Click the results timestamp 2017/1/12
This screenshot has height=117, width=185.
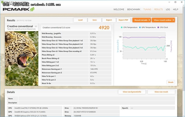click(24, 20)
